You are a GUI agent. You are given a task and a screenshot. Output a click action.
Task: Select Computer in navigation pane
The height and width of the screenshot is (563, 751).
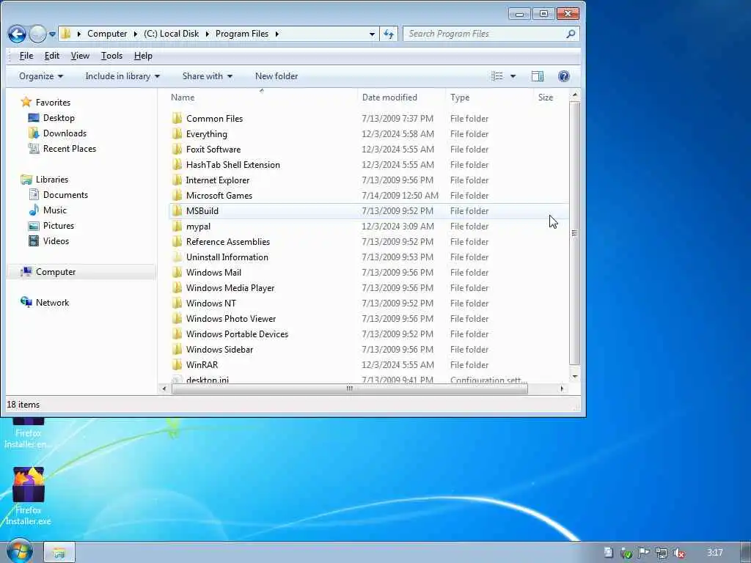point(56,272)
